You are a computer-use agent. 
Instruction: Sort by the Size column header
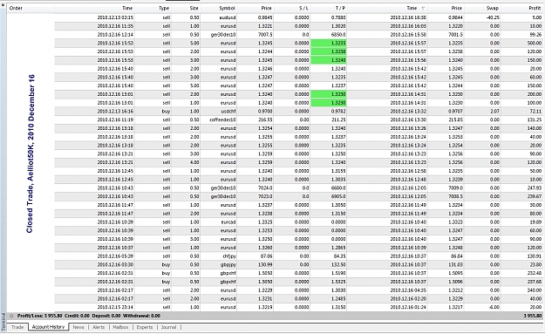(x=194, y=8)
